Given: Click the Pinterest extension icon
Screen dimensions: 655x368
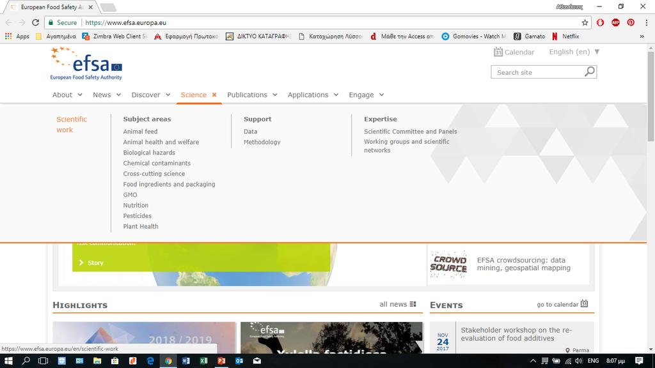Looking at the screenshot, I should pyautogui.click(x=631, y=22).
